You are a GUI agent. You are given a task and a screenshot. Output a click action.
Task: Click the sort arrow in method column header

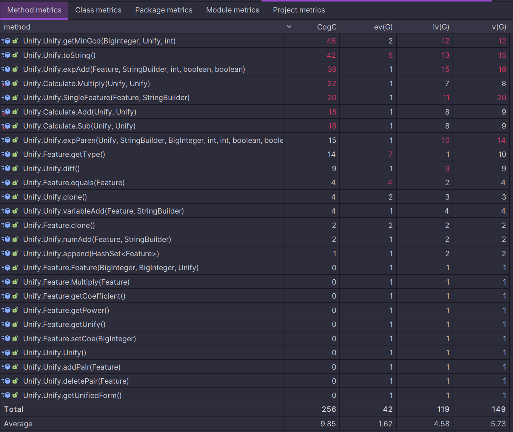tap(289, 27)
